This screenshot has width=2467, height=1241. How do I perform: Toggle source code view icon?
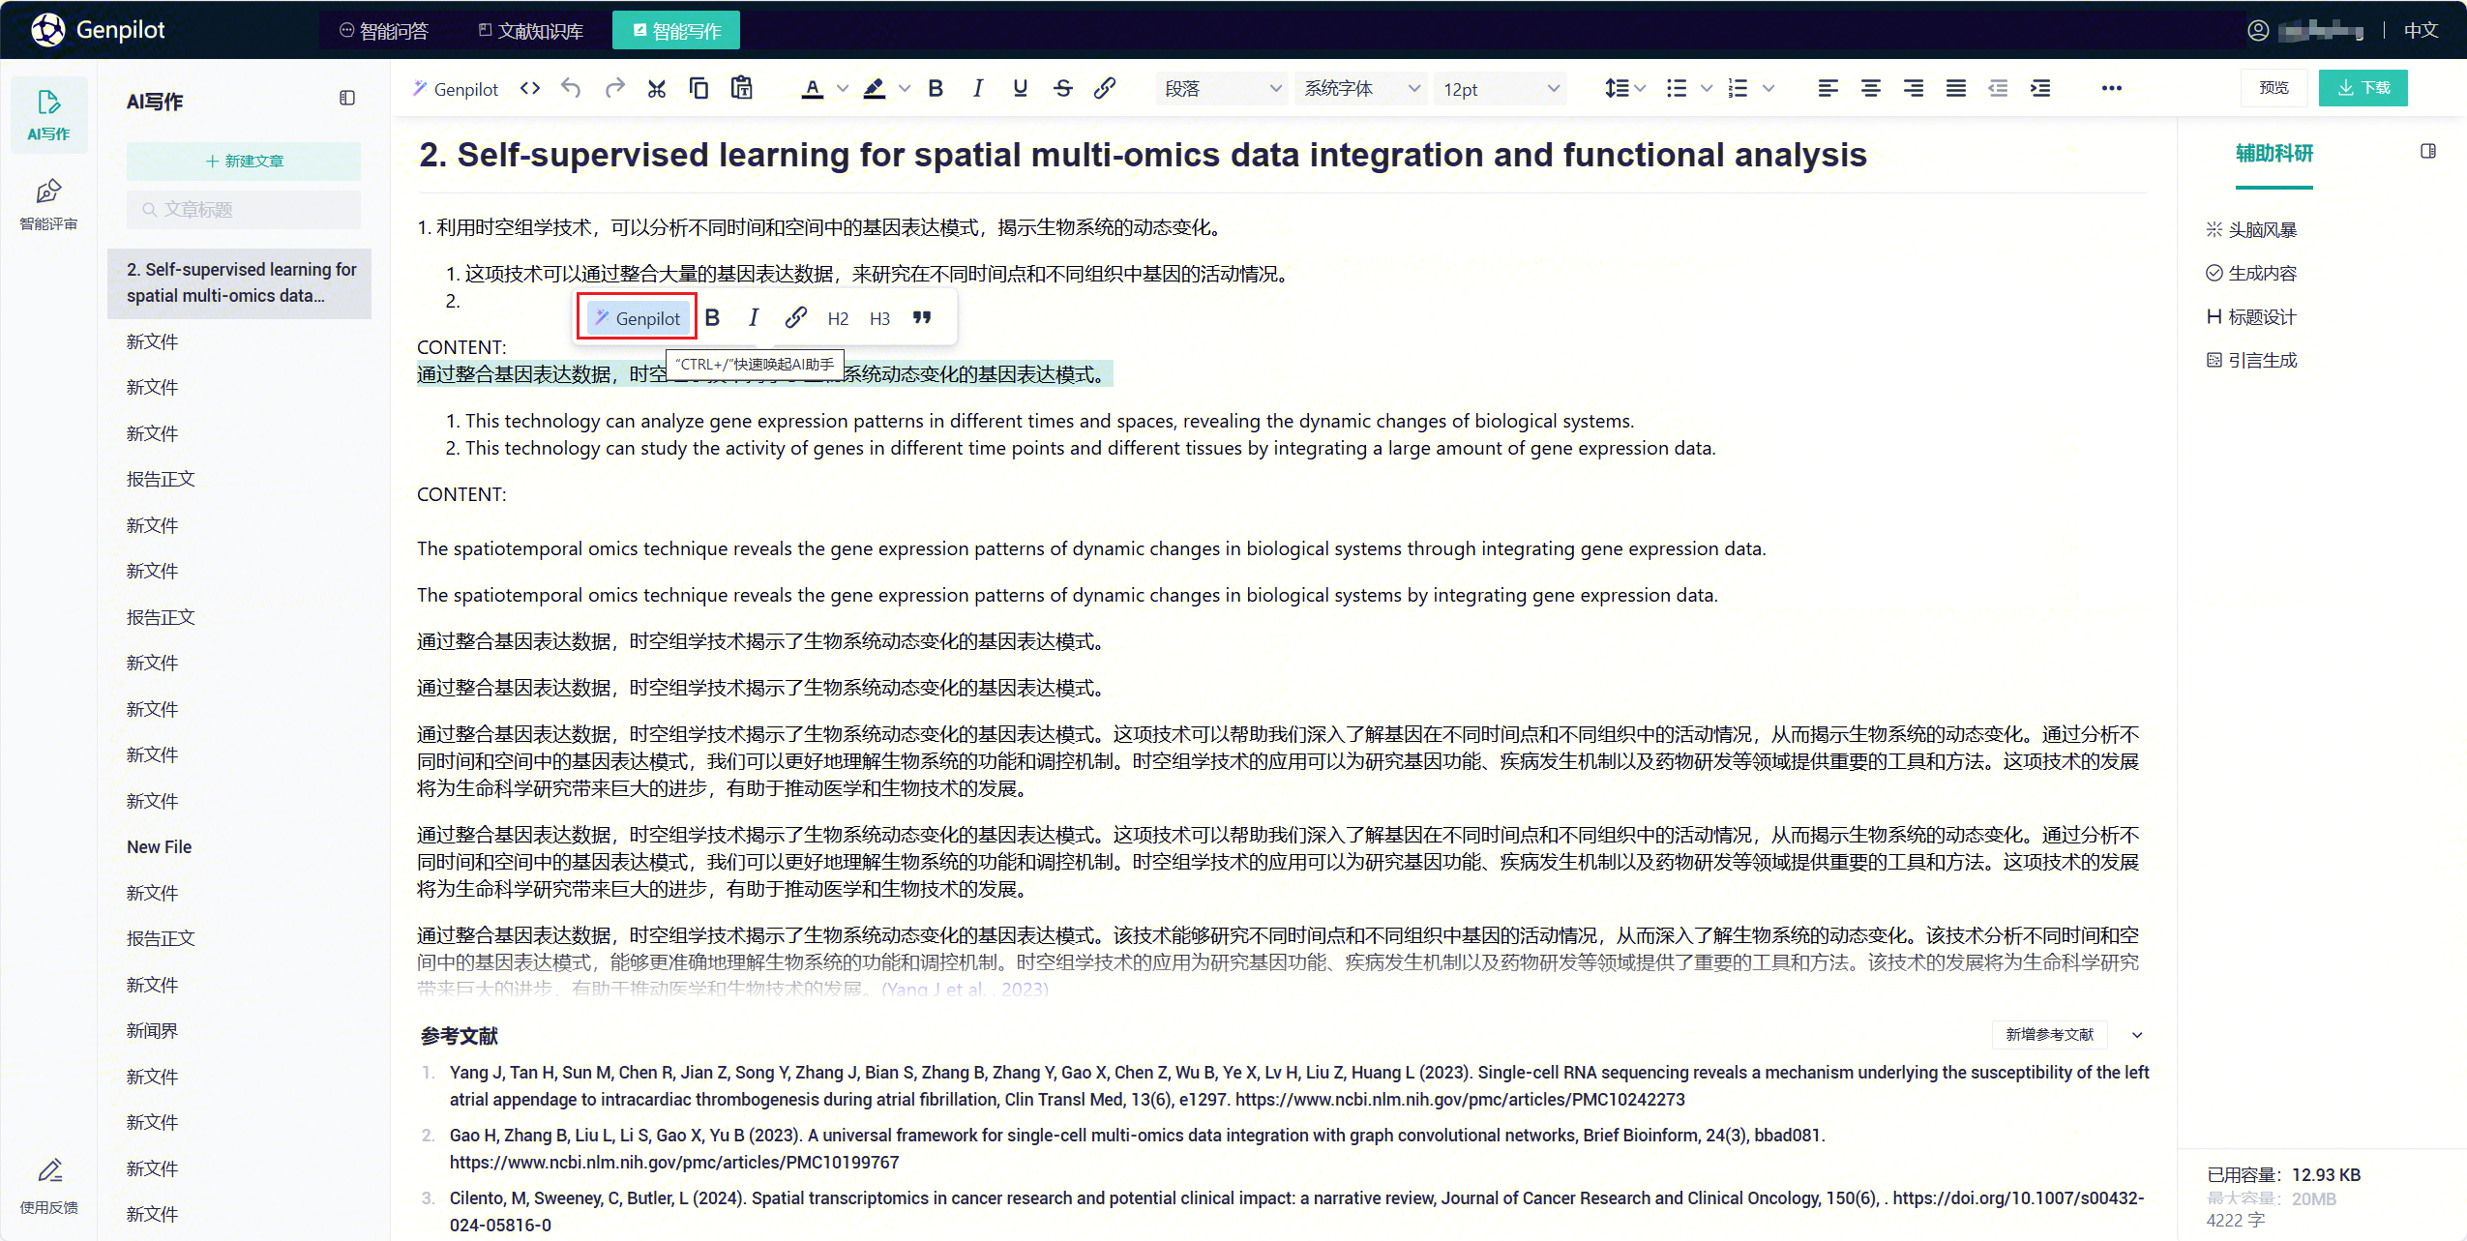[529, 89]
